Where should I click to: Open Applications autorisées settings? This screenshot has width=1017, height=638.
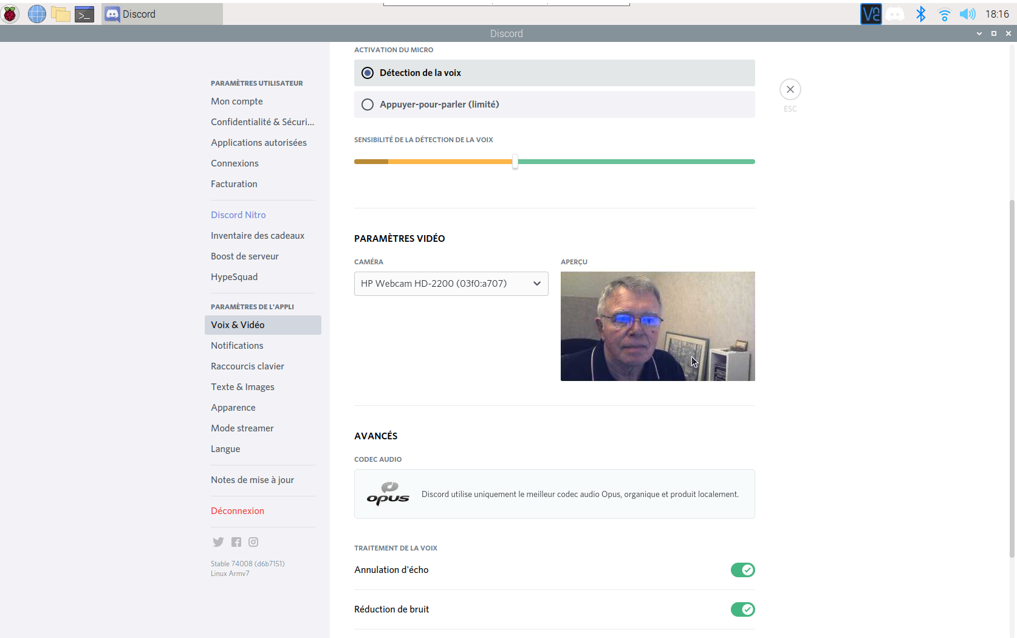click(262, 143)
